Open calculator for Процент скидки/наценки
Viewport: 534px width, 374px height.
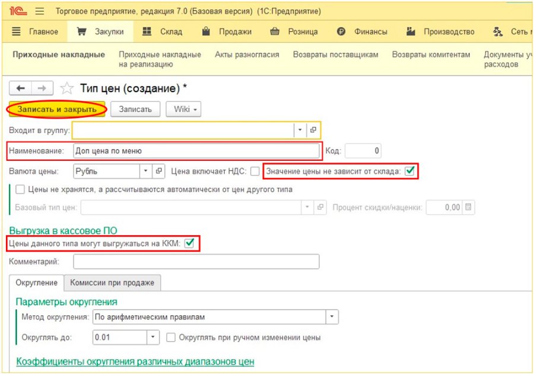point(468,207)
